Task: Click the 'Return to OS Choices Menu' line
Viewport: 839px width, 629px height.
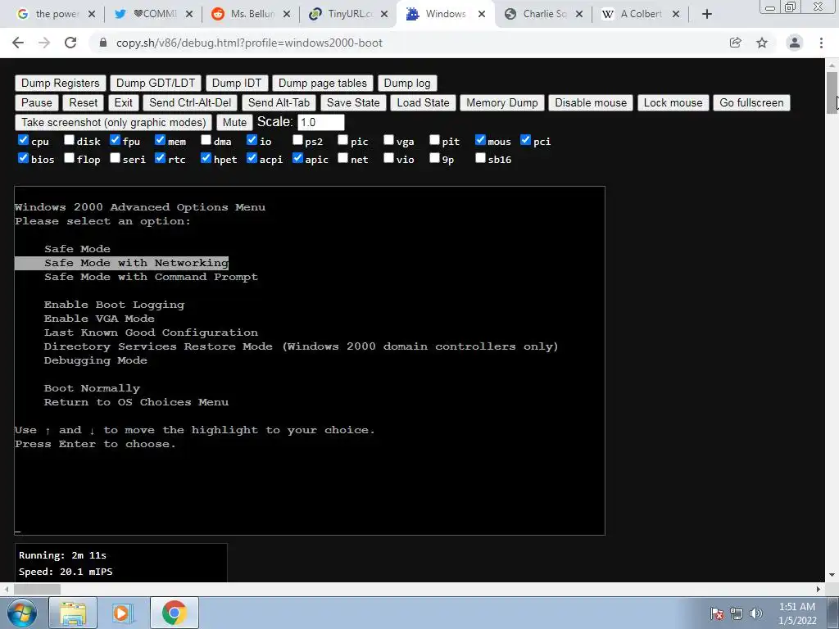Action: (137, 401)
